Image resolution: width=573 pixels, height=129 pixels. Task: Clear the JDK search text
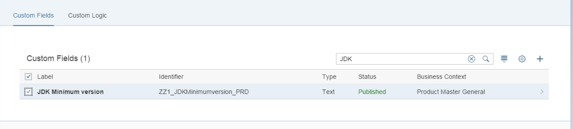tap(471, 59)
